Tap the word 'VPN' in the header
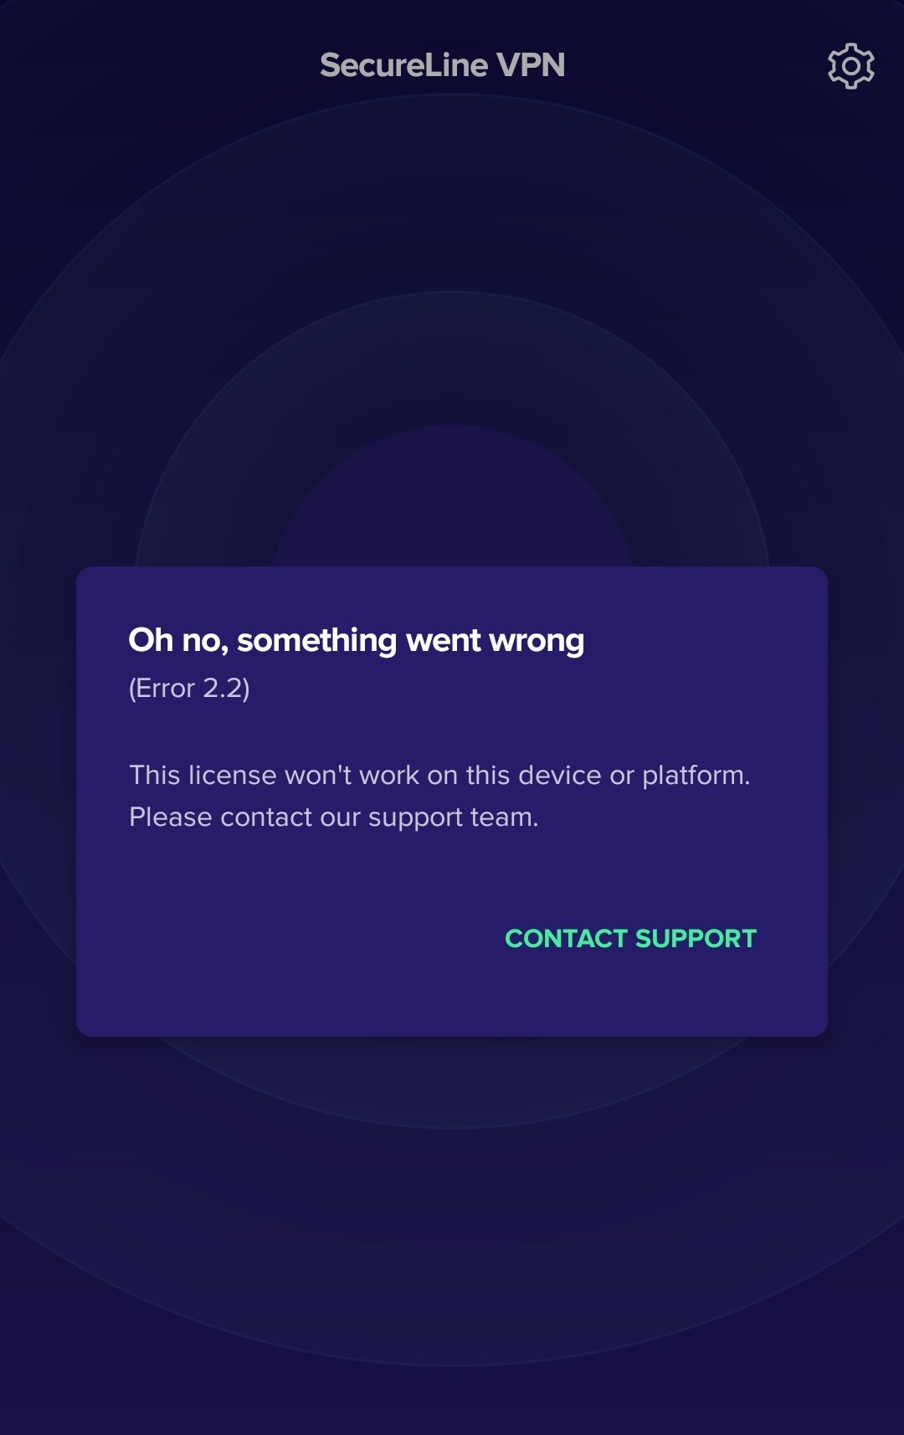Screen dimensions: 904x1435 [x=531, y=65]
